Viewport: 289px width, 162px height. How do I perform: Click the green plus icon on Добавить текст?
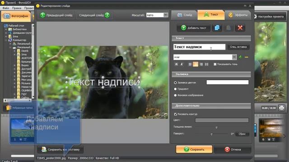(x=183, y=28)
